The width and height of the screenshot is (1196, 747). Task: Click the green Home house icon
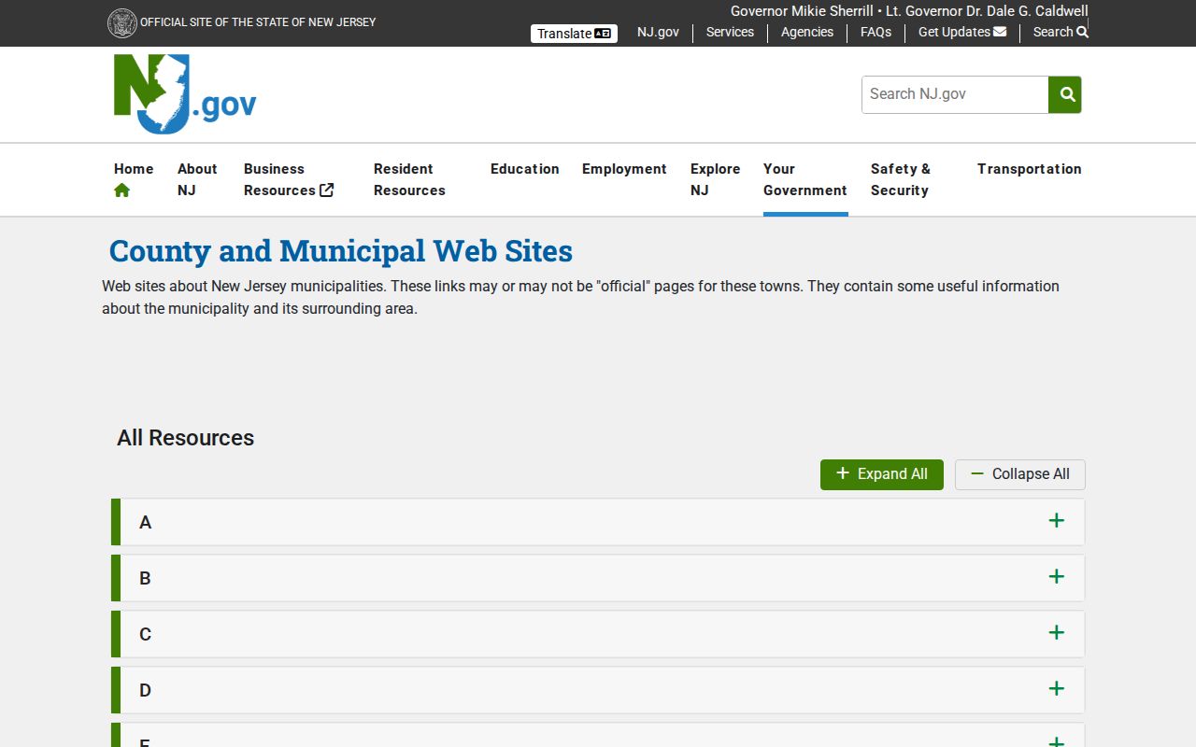[122, 190]
